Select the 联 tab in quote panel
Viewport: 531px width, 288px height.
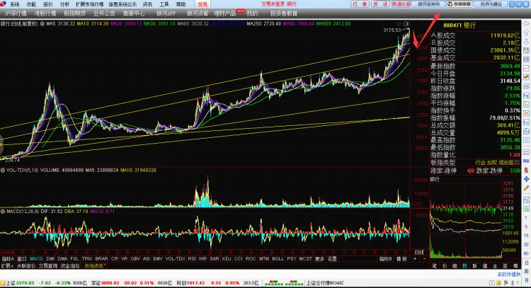(475, 266)
